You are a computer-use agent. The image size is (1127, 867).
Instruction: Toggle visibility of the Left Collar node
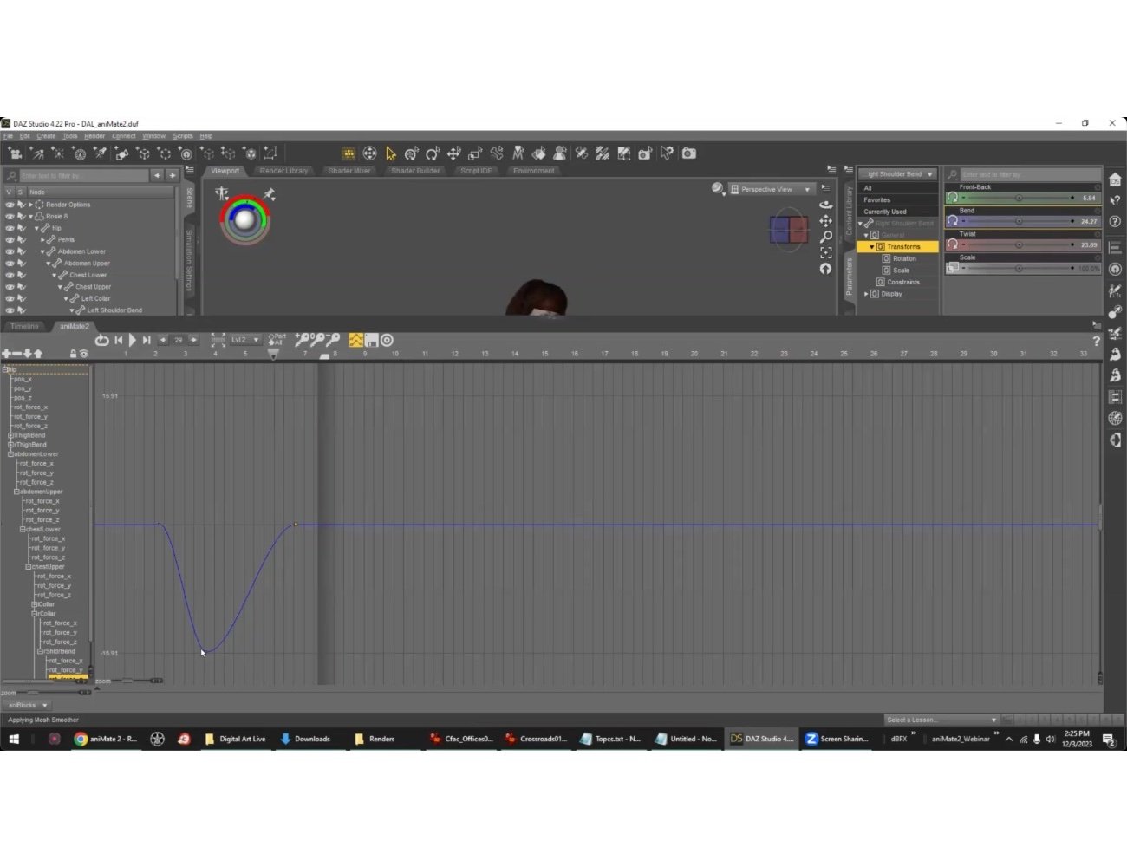tap(9, 298)
